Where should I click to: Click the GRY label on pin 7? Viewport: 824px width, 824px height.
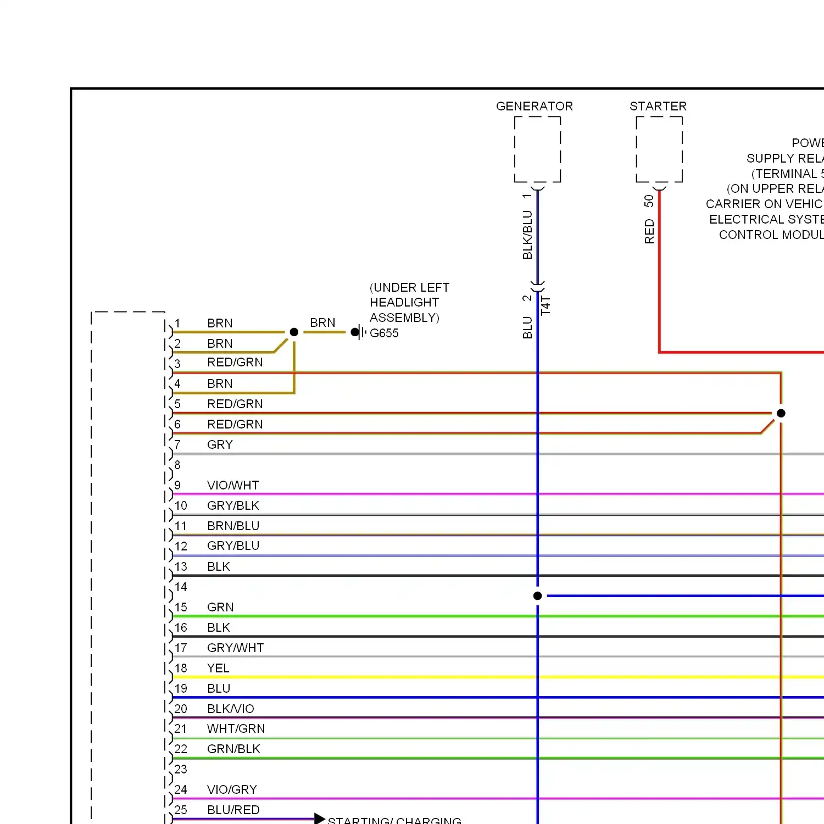(220, 444)
